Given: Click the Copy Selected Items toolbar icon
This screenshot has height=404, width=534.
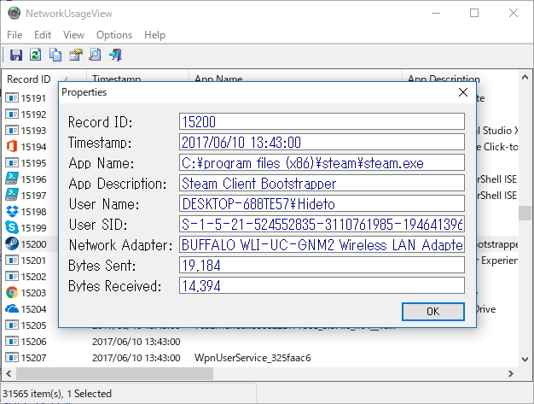Looking at the screenshot, I should coord(55,55).
